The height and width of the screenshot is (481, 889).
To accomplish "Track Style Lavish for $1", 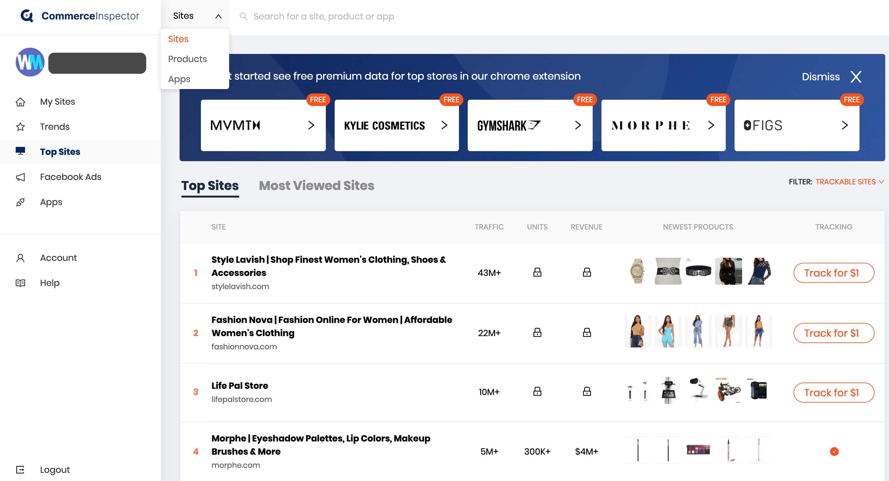I will 833,273.
